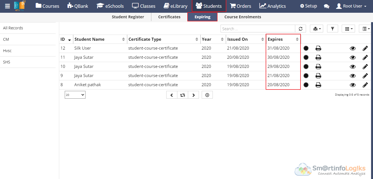
Task: Open the Classes menu
Action: pyautogui.click(x=144, y=6)
